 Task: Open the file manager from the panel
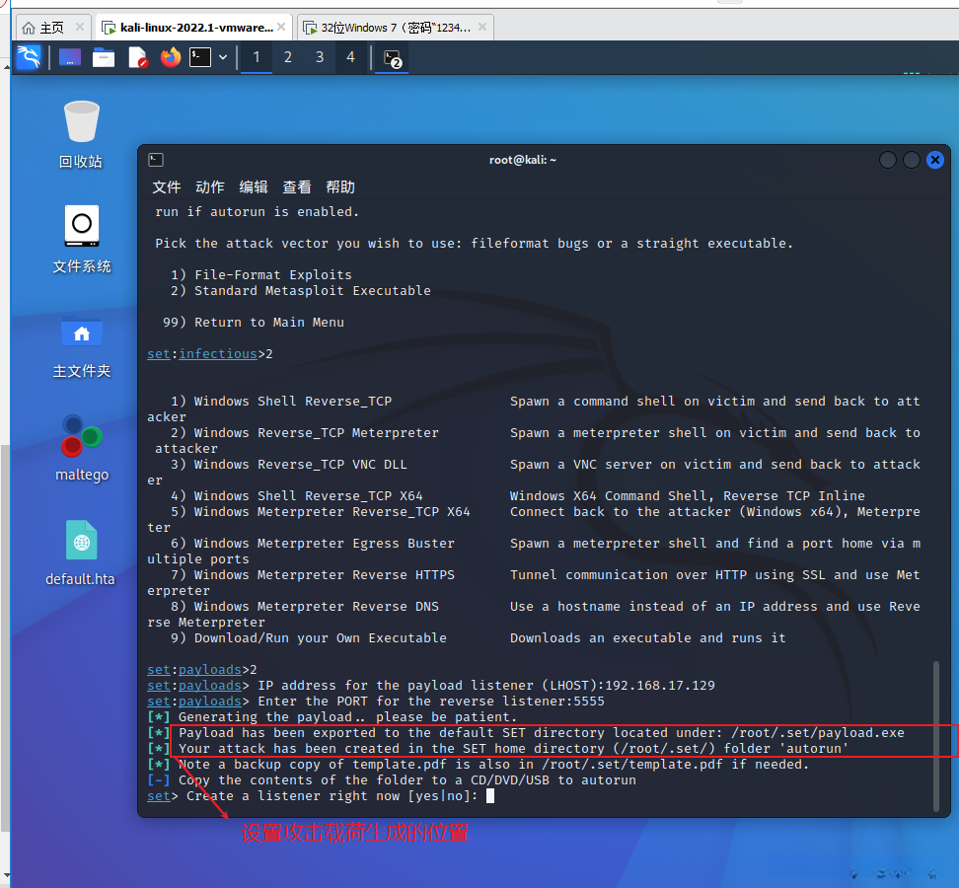pos(104,57)
